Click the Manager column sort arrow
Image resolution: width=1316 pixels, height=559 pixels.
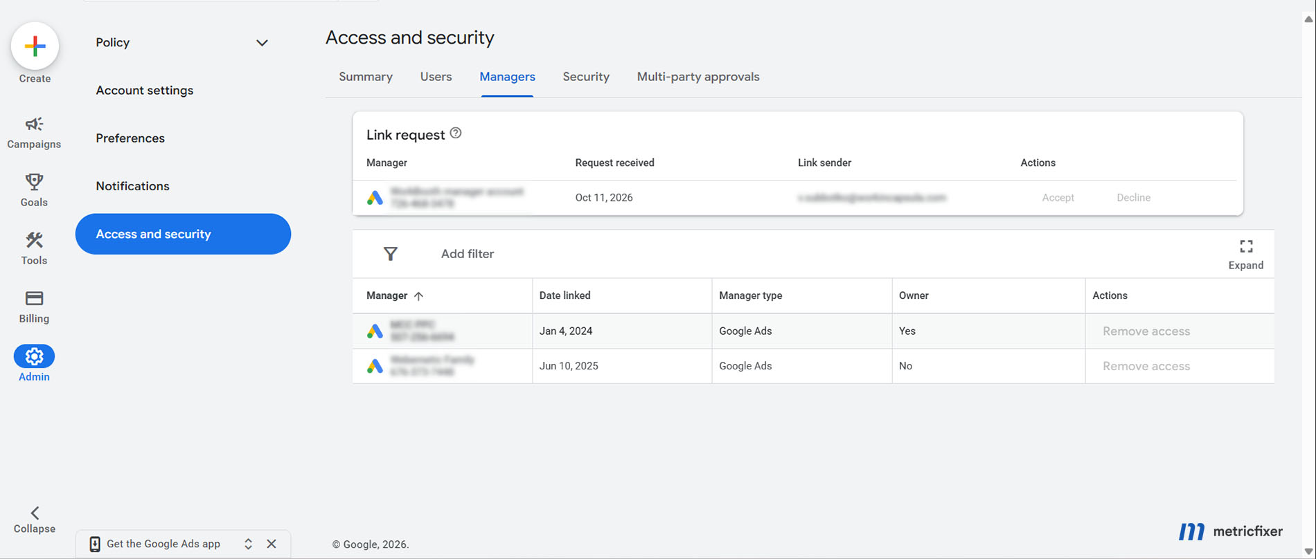[418, 296]
